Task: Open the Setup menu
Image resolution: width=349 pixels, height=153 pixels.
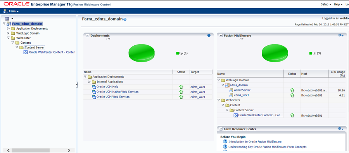Action: [x=326, y=4]
